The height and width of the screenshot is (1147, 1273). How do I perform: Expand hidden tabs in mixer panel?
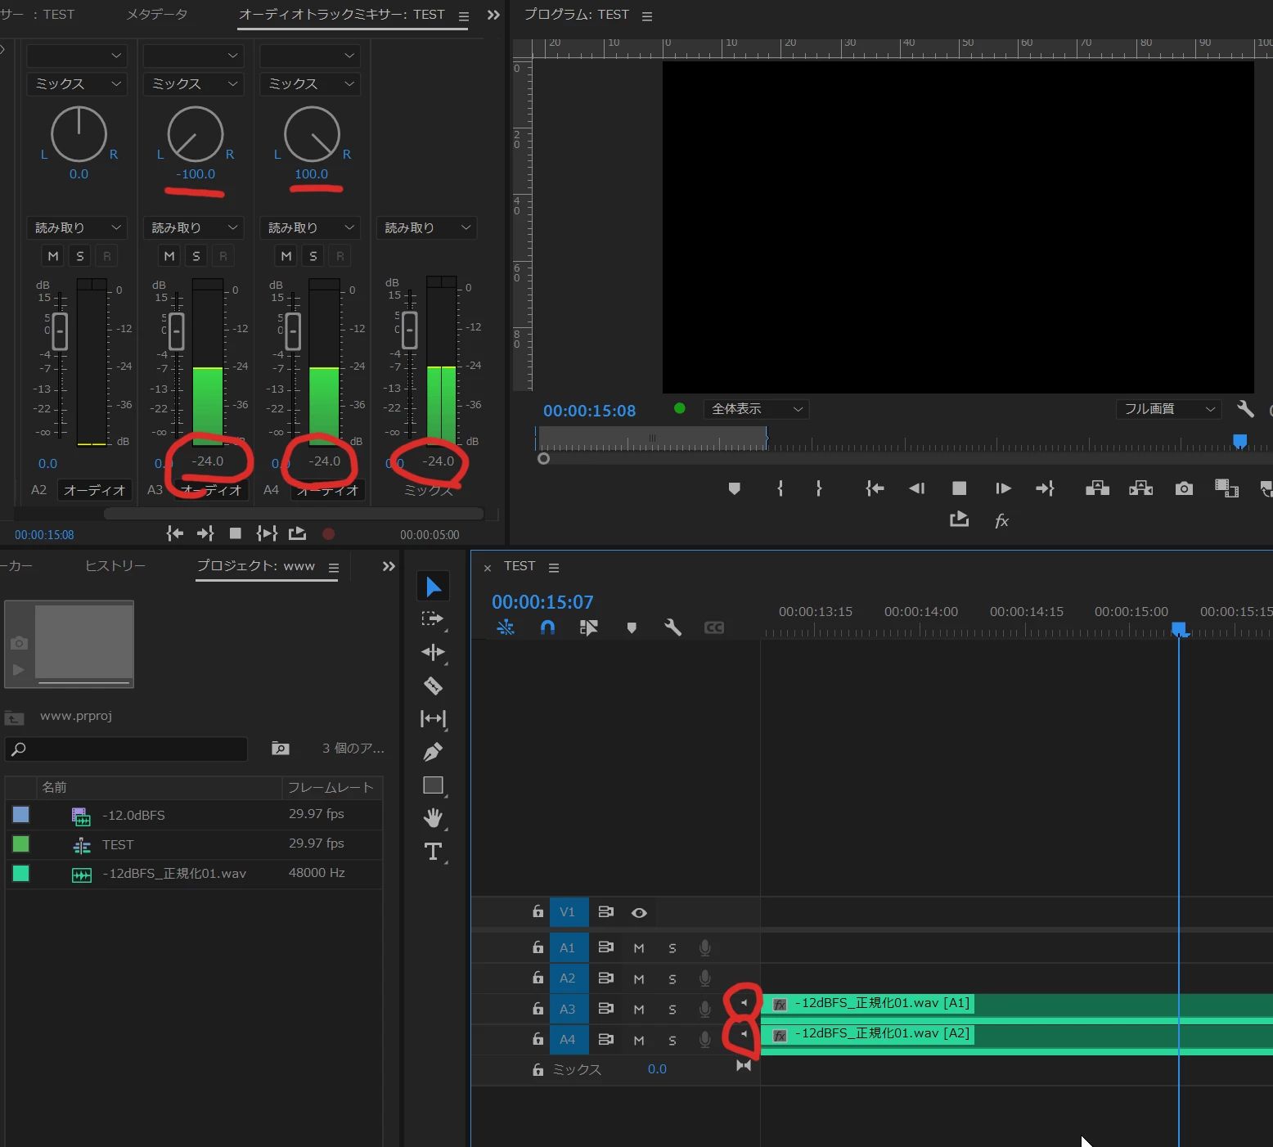[x=493, y=15]
